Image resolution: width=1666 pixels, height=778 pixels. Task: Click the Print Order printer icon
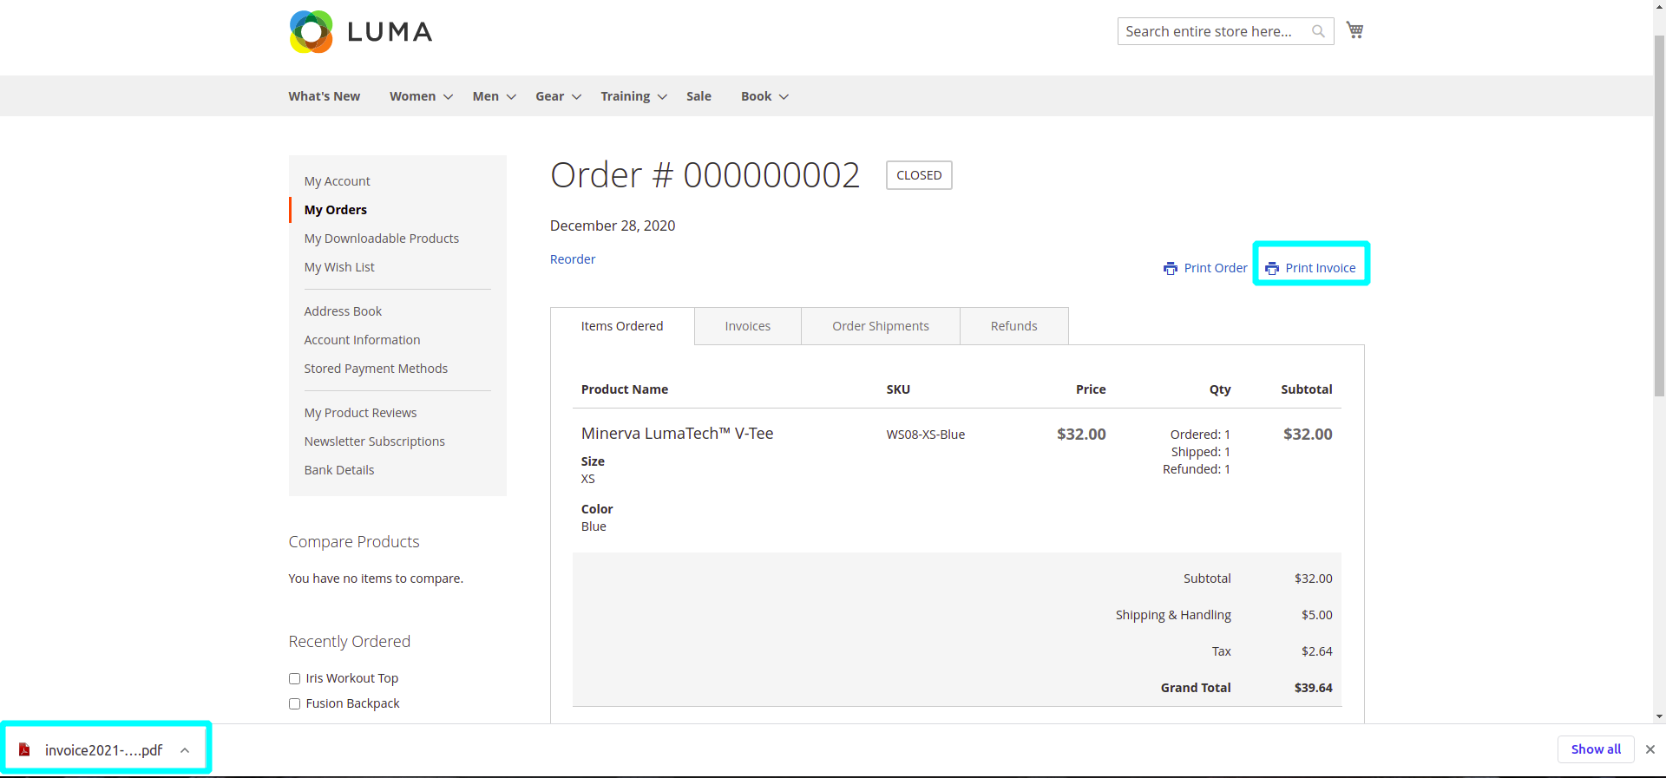pos(1171,268)
